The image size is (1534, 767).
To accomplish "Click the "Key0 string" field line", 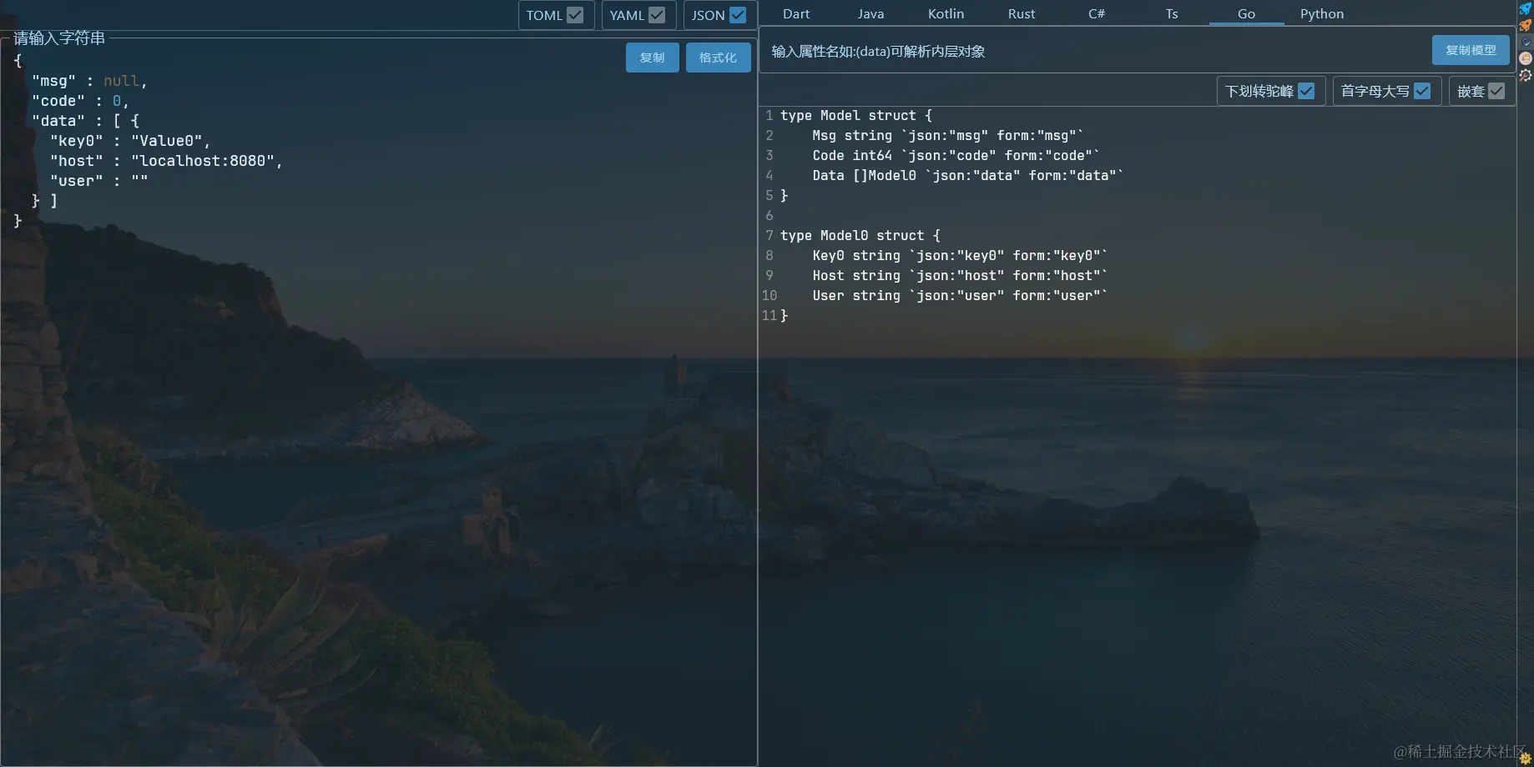I will (x=960, y=256).
